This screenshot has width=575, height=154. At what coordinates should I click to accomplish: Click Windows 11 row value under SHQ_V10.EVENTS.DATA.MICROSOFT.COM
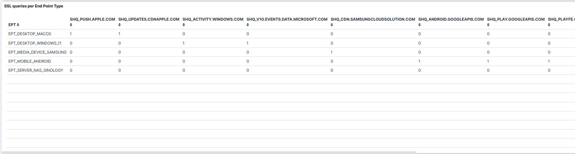pos(248,43)
